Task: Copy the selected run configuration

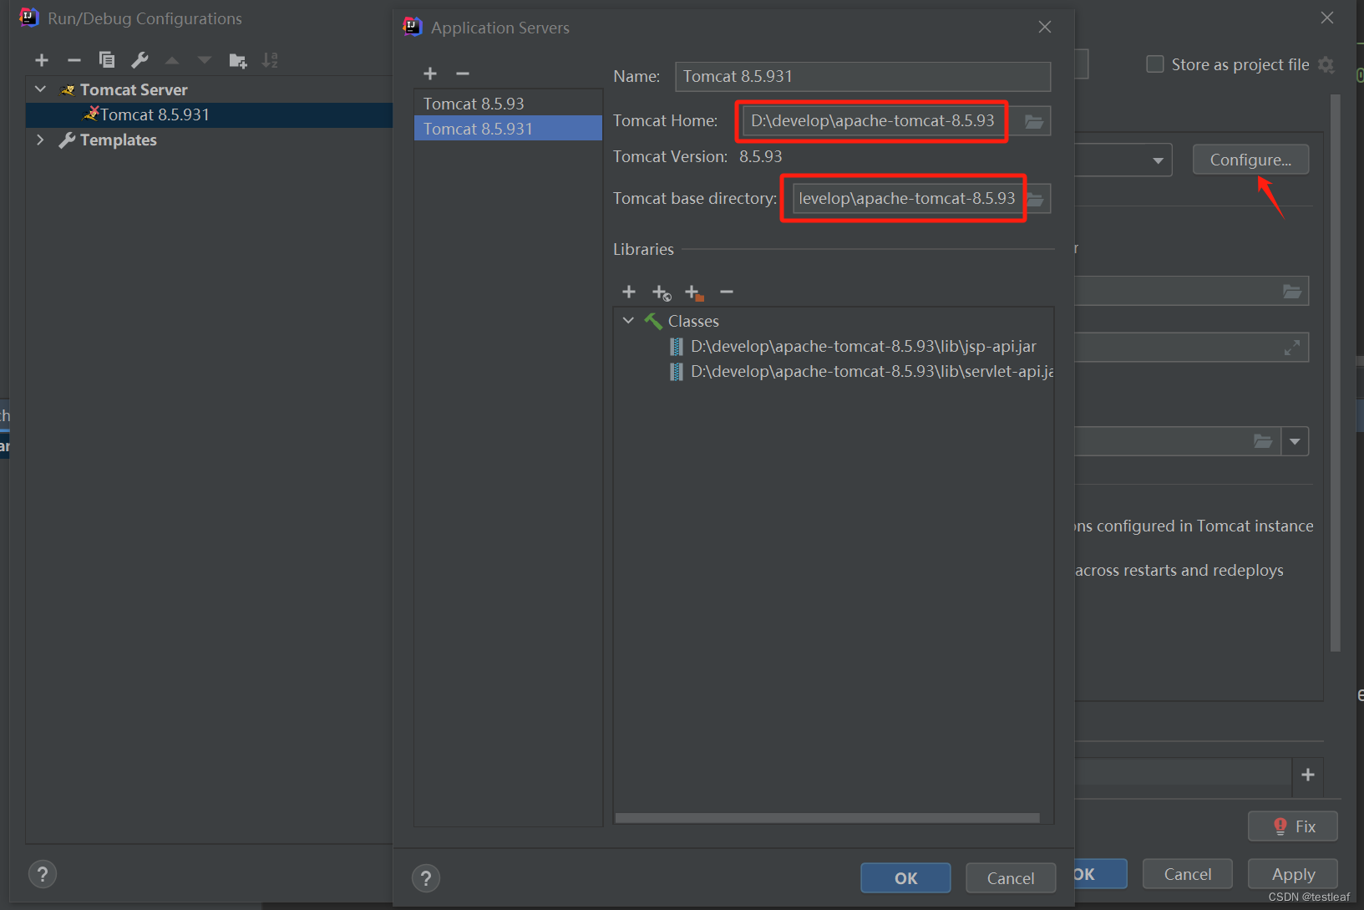Action: (107, 60)
